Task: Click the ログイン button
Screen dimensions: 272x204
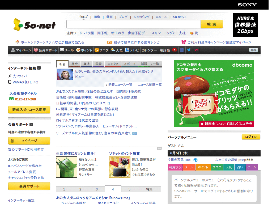Action: (251, 137)
